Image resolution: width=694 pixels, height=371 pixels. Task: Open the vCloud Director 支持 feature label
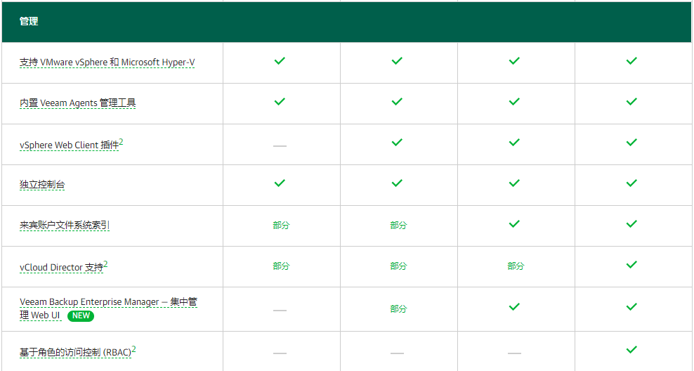[61, 268]
